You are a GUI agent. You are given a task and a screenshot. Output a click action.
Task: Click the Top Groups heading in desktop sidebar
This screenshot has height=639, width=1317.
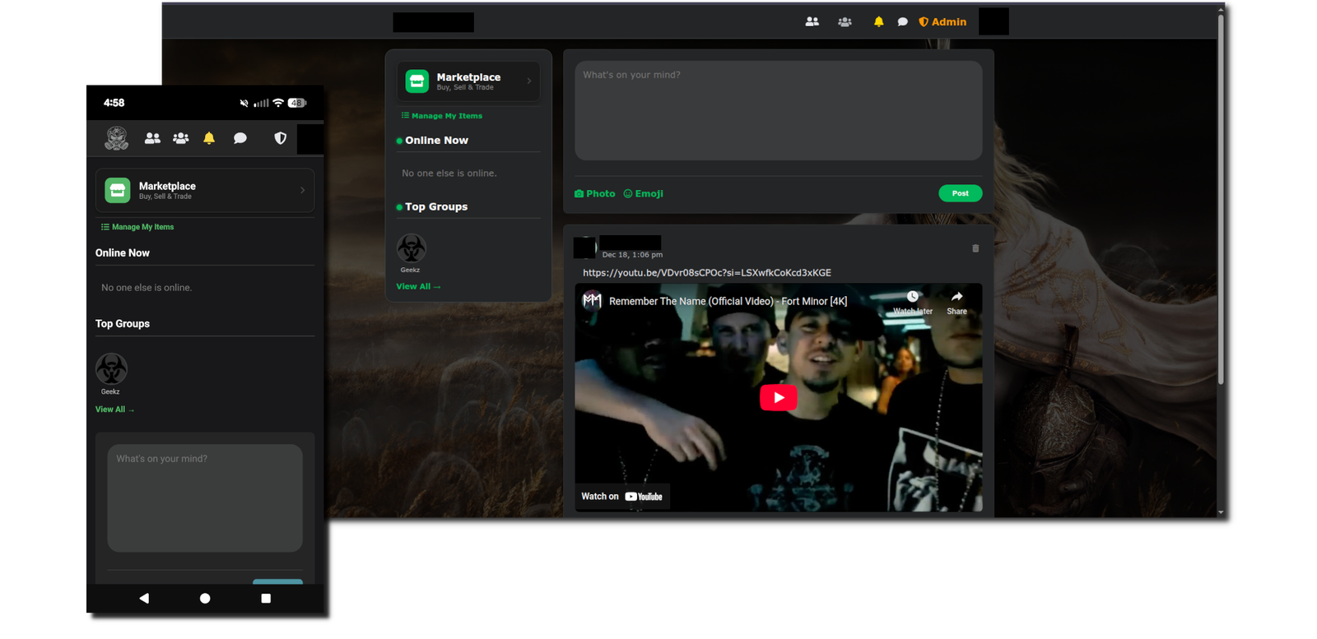pos(436,207)
